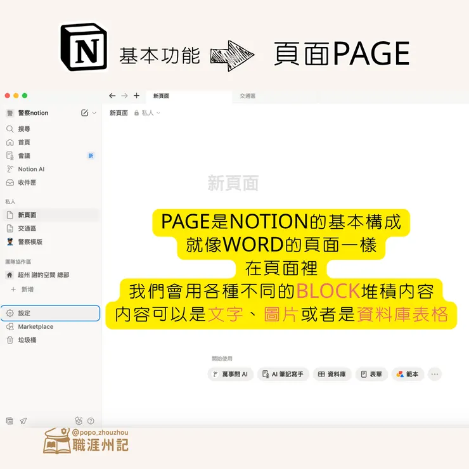The image size is (469, 469).
Task: Open a new tab with plus icon
Action: 136,96
